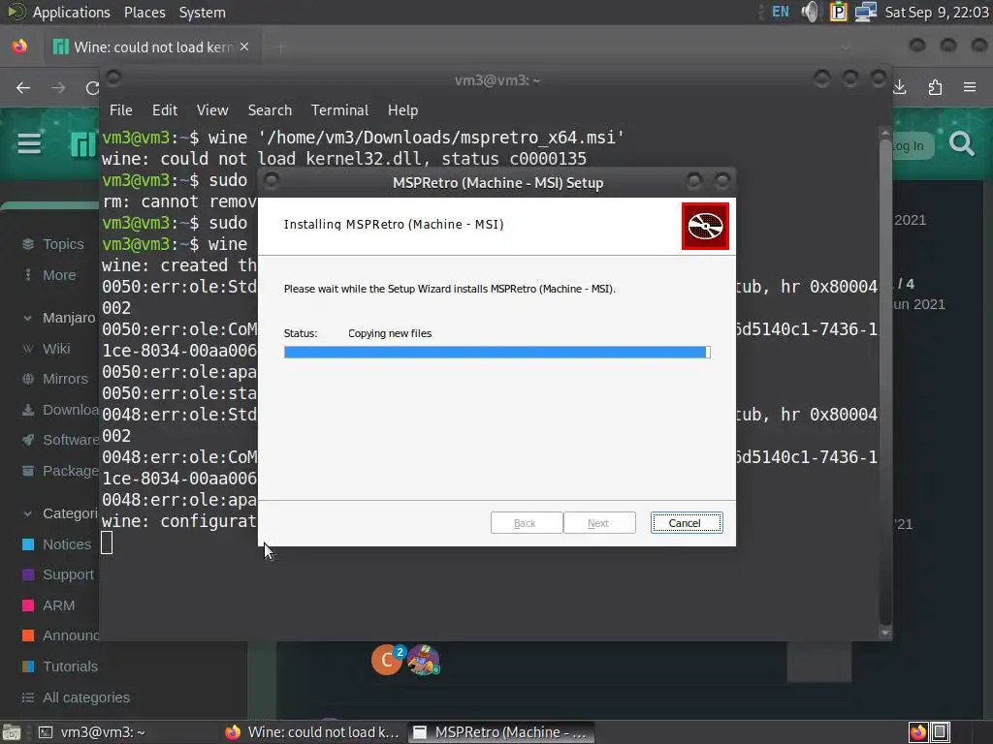This screenshot has width=993, height=744.
Task: Click the MSPRetro installer disc icon
Action: point(705,226)
